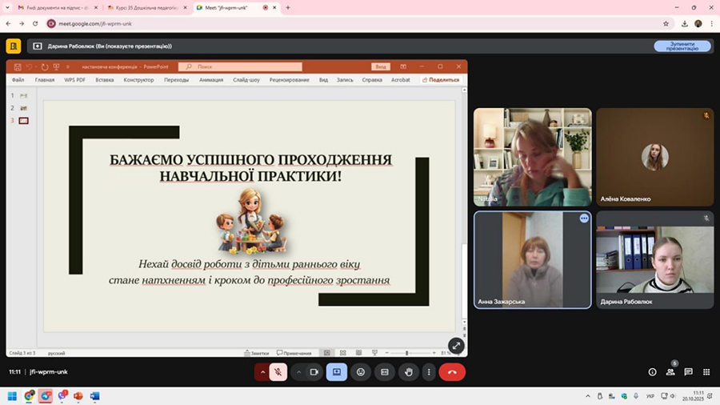
Task: Click the Зупинити презентацію button
Action: (682, 46)
